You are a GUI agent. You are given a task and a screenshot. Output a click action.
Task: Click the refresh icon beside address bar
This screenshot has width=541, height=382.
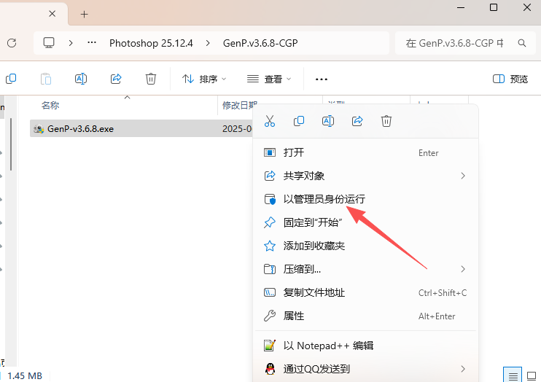click(12, 43)
